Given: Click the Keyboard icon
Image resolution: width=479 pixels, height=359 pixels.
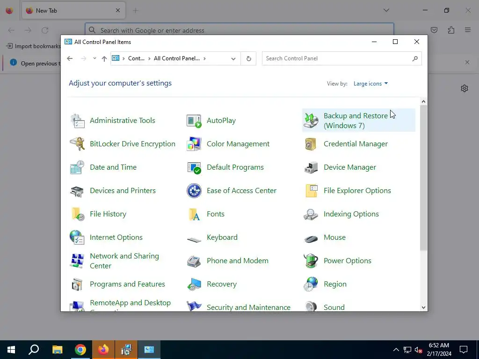Looking at the screenshot, I should [x=194, y=239].
